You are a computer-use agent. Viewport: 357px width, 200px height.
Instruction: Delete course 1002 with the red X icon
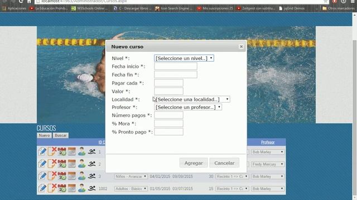pyautogui.click(x=52, y=188)
